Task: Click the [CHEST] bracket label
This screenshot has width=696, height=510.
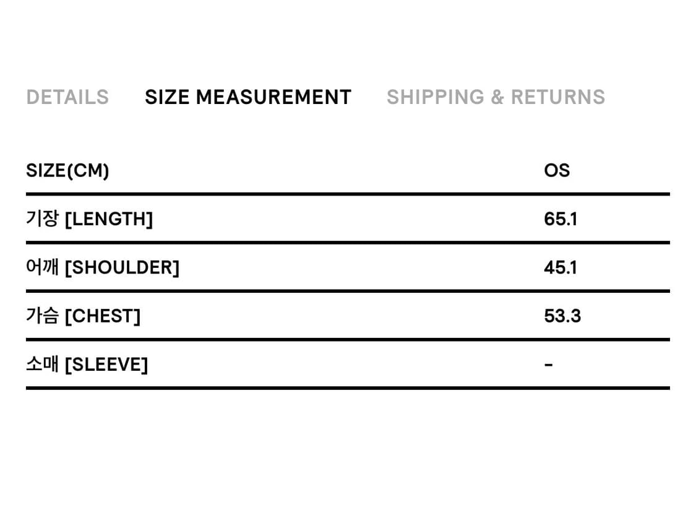Action: pyautogui.click(x=103, y=316)
